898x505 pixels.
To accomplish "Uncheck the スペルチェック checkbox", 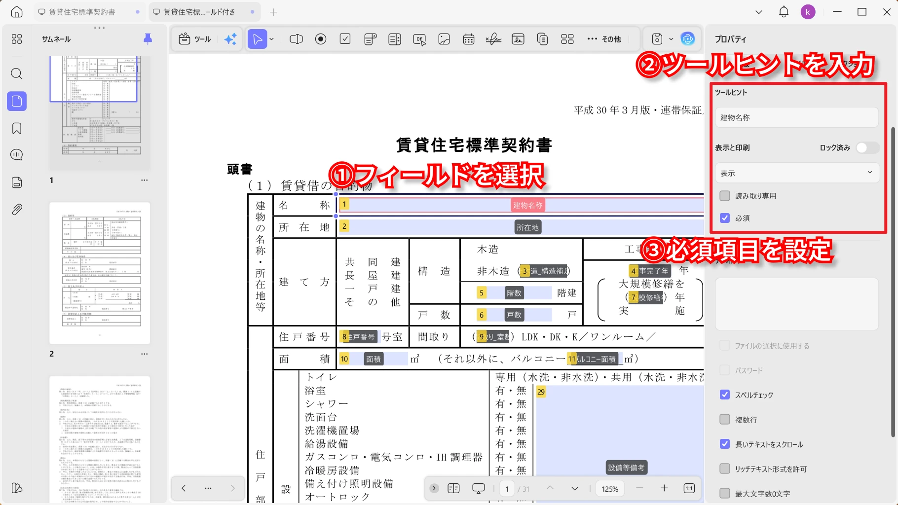I will [x=725, y=395].
